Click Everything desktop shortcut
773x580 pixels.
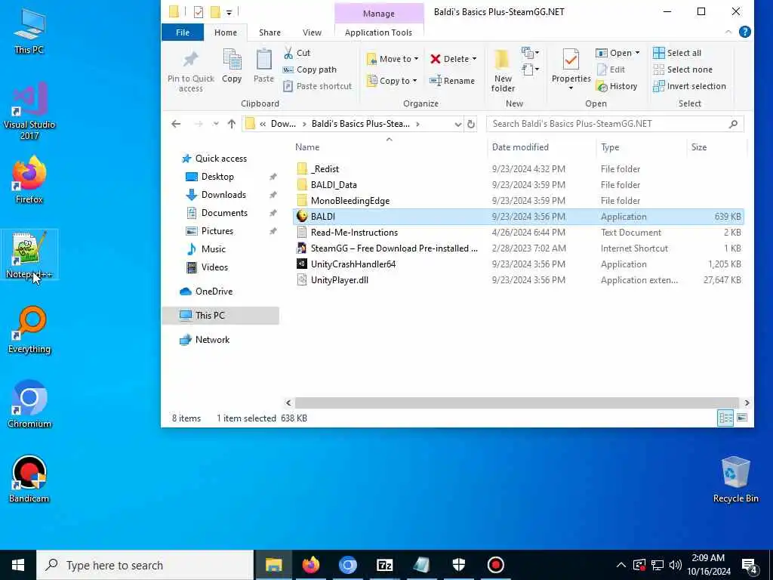(x=29, y=329)
